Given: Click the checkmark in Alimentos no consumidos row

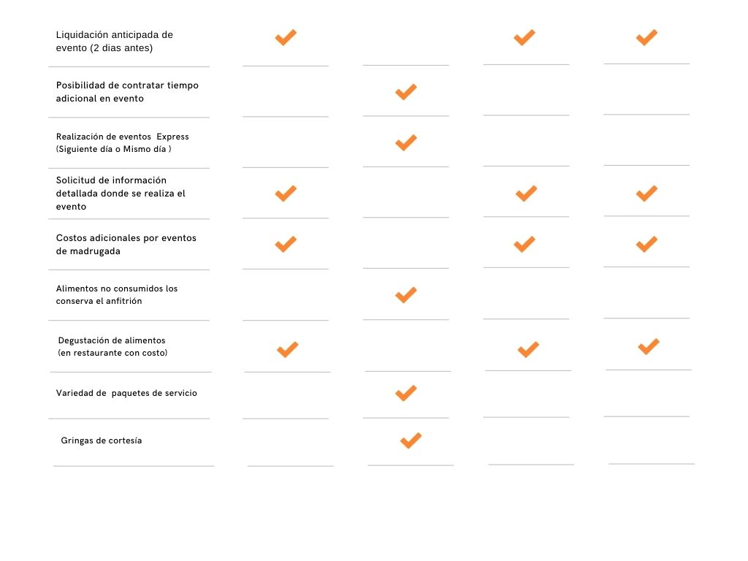Looking at the screenshot, I should [406, 295].
